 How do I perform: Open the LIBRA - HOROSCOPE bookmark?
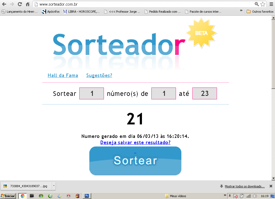point(82,12)
